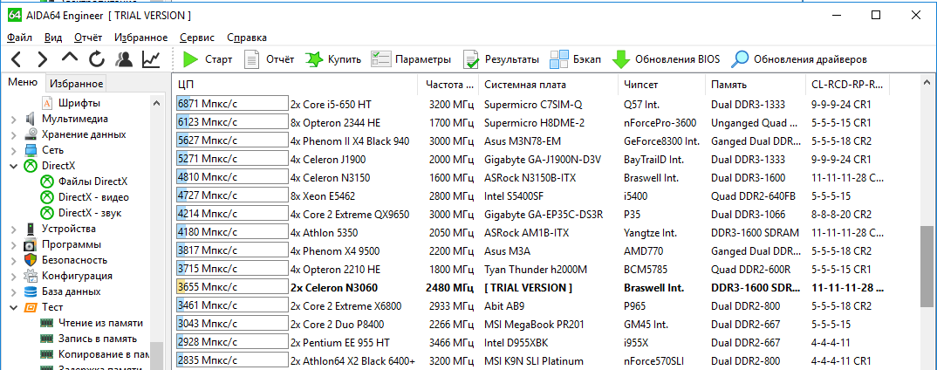Open the Сервис menu

coord(196,38)
